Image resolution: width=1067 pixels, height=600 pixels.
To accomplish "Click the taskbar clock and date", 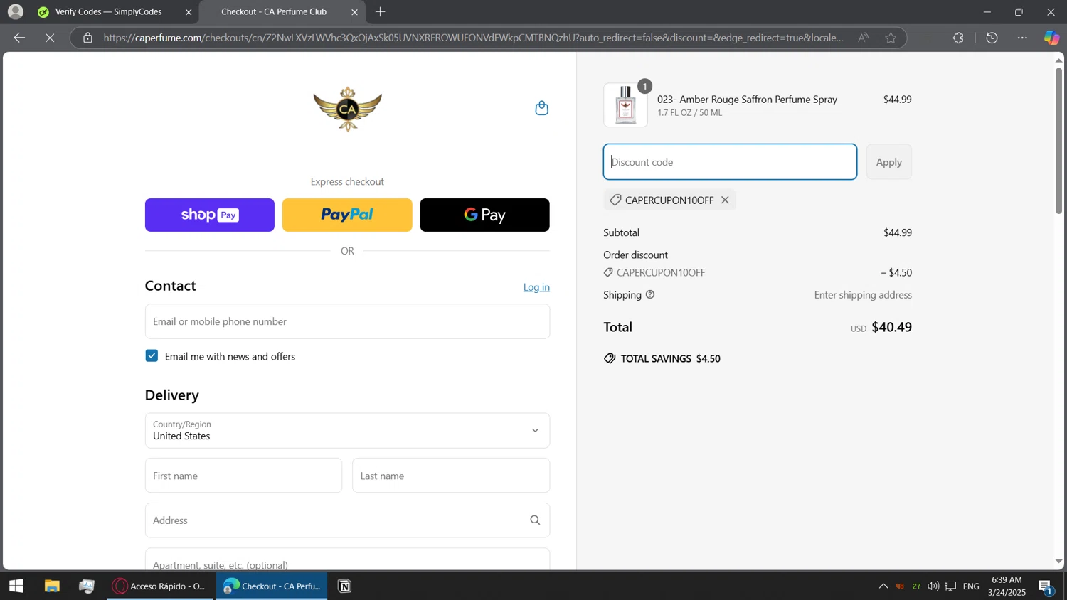I will [x=1006, y=586].
